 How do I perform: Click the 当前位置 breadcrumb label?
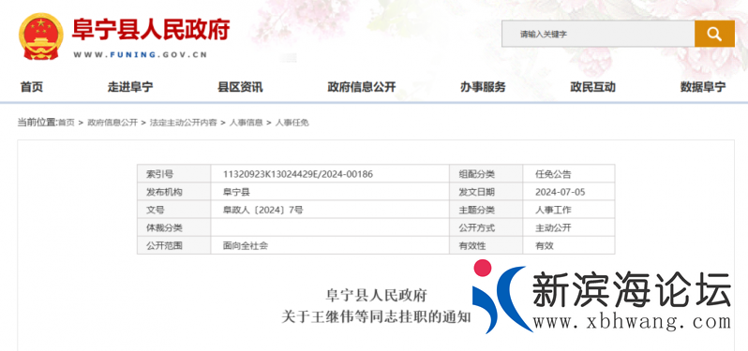(x=37, y=123)
